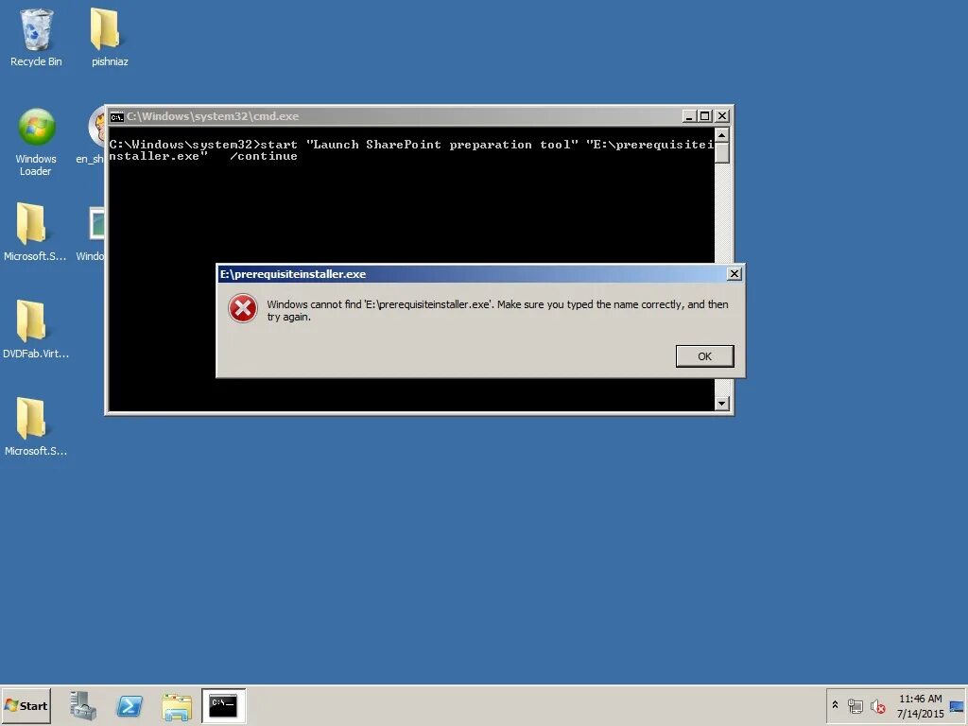
Task: Click the muted volume tray icon
Action: pos(877,705)
